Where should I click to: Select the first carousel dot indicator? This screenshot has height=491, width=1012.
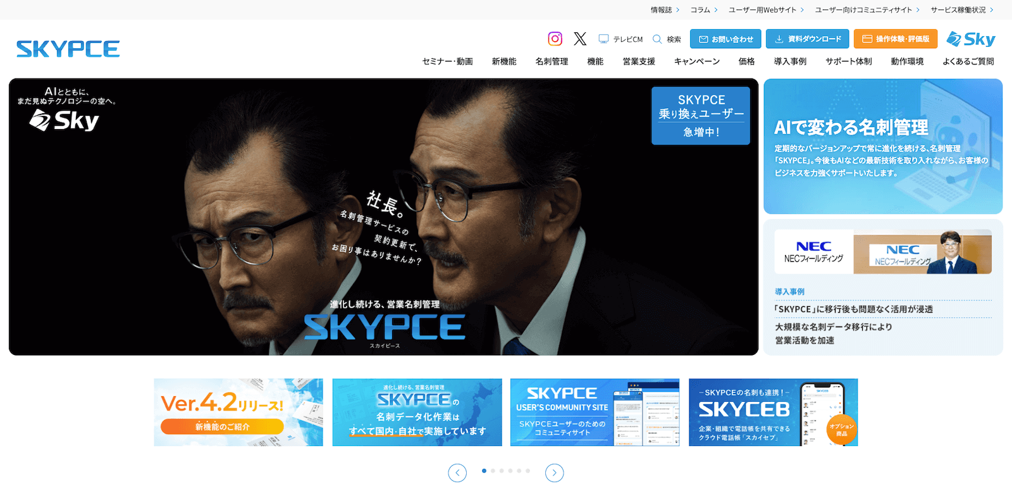[x=484, y=471]
